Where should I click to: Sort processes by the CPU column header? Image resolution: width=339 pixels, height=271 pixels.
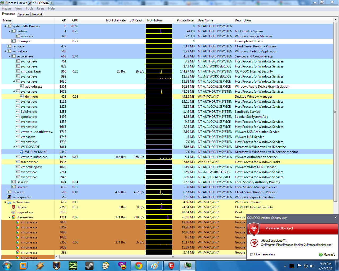pos(75,20)
